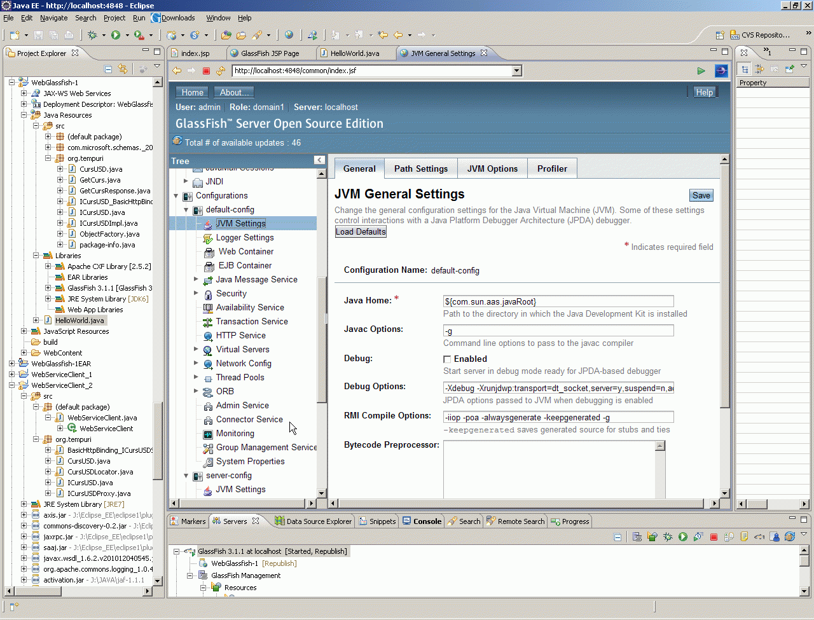Click the Home button in GlassFish header
Viewport: 814px width, 620px height.
[192, 92]
